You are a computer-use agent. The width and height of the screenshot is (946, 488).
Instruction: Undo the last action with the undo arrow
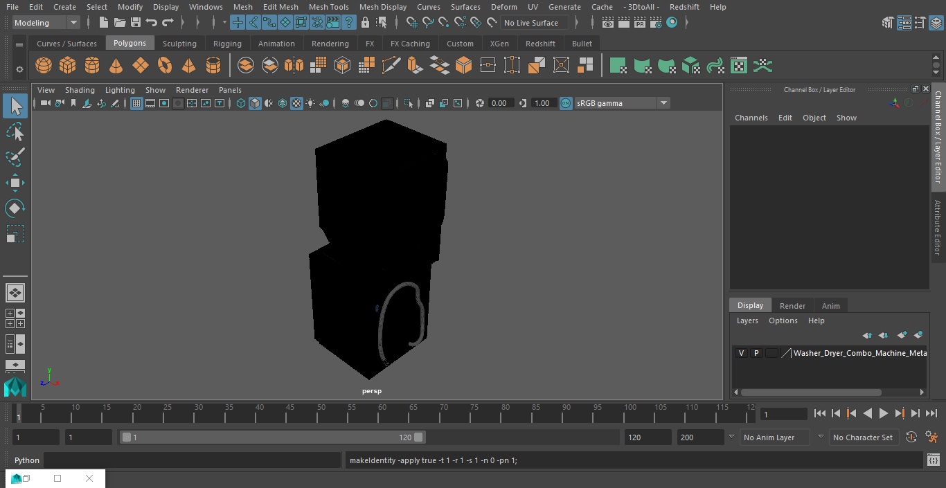click(x=152, y=23)
